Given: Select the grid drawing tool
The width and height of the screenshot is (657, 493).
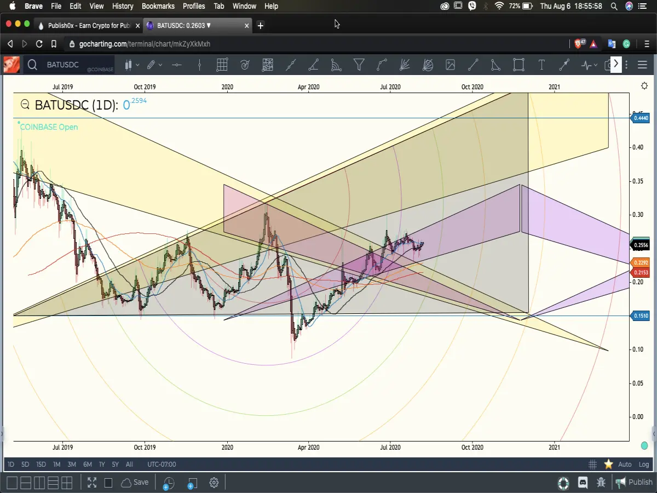Looking at the screenshot, I should pyautogui.click(x=222, y=65).
